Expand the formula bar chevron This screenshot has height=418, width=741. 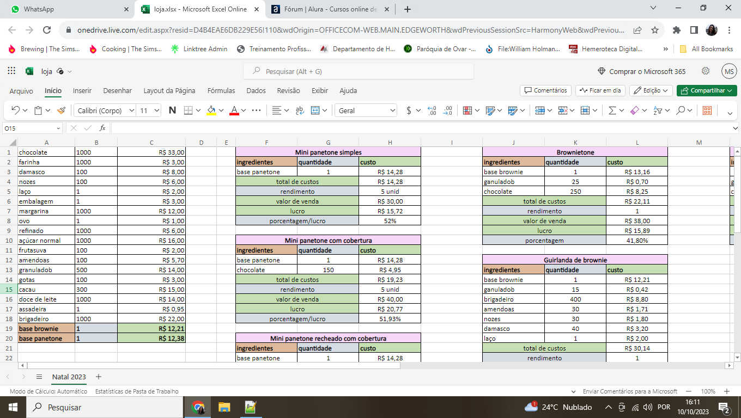click(736, 128)
